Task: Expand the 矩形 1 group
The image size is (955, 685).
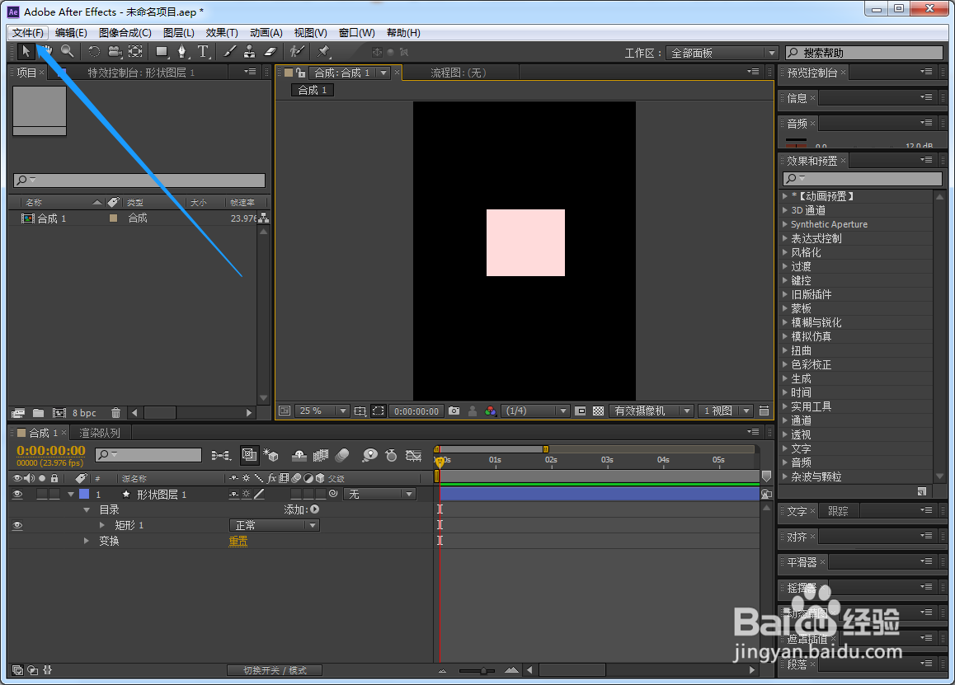Action: click(102, 525)
